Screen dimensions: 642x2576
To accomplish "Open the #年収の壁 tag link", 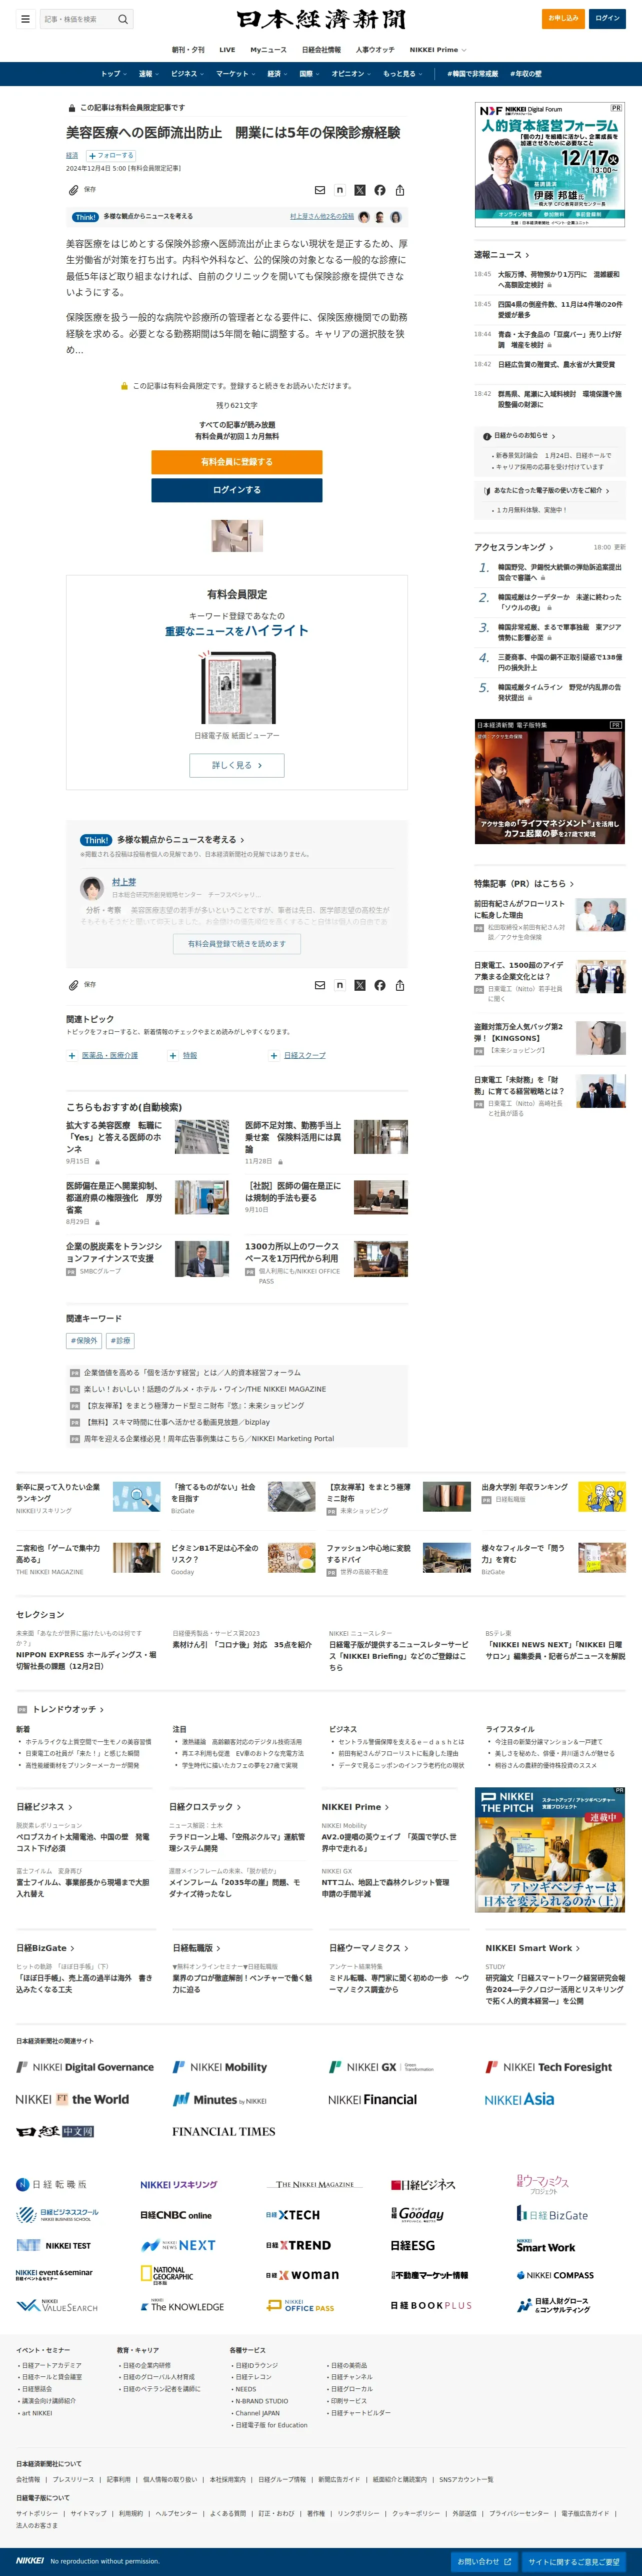I will pos(526,74).
